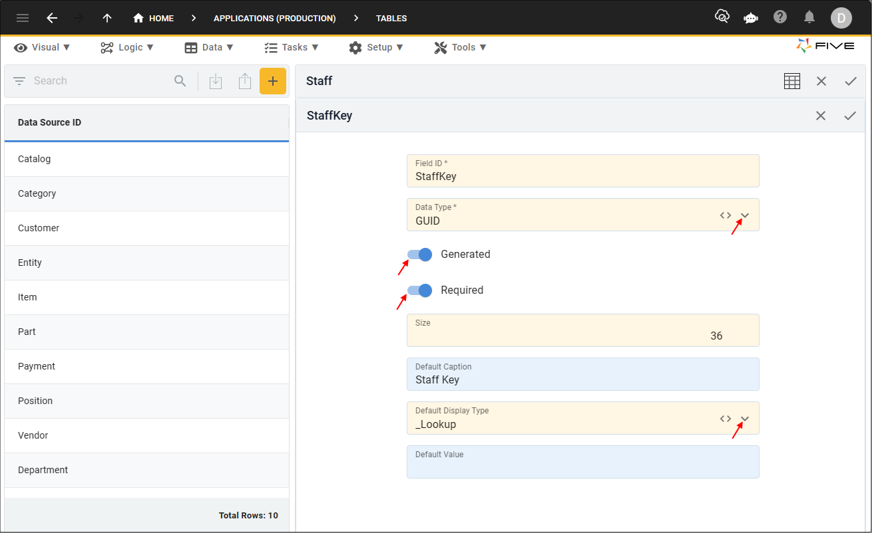Open the Data menu
This screenshot has height=533, width=872.
click(x=209, y=47)
